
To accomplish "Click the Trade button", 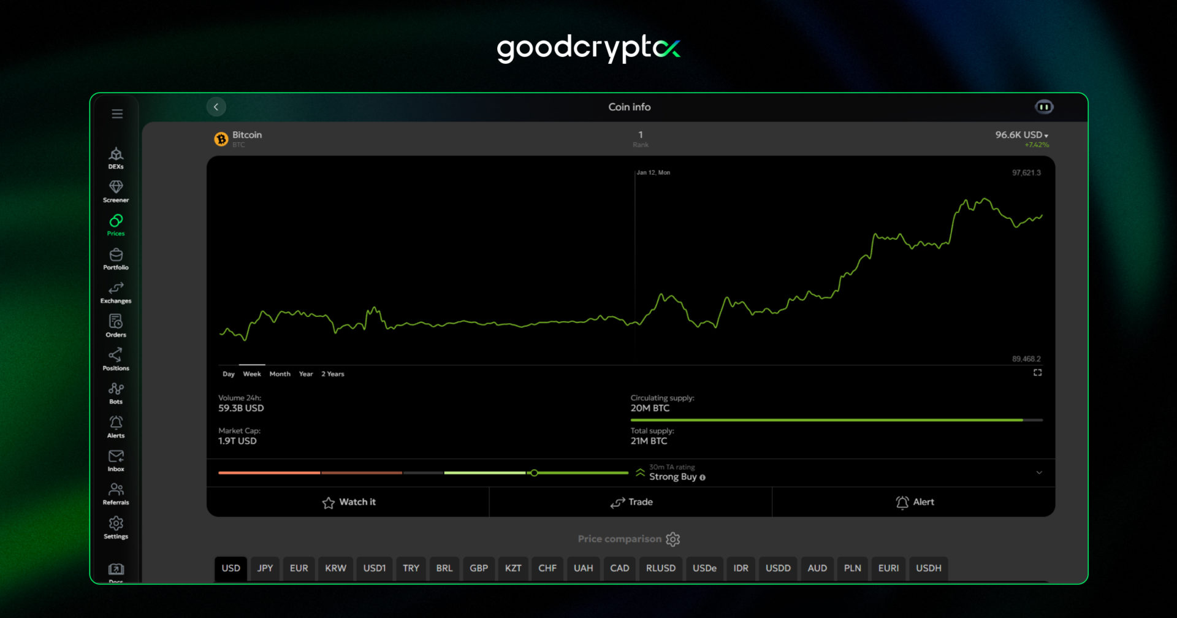I will click(x=631, y=502).
